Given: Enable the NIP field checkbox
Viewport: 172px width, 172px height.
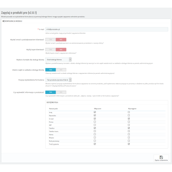Looking at the screenshot, I should click(95, 125).
